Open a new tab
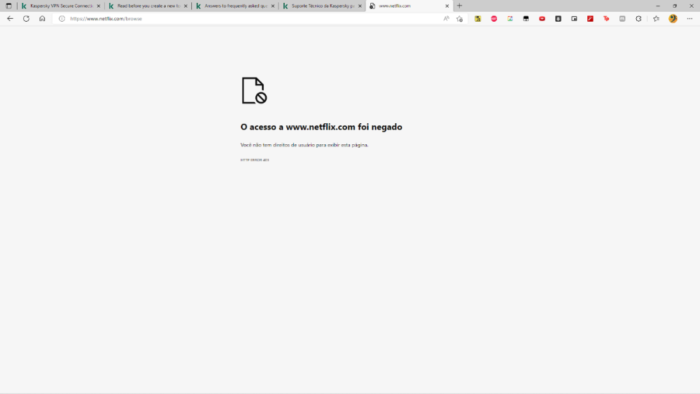 click(x=459, y=6)
